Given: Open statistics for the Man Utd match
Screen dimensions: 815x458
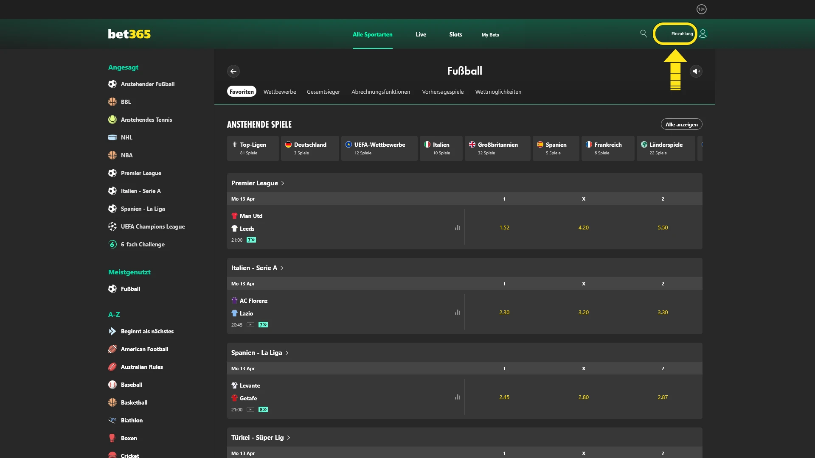Looking at the screenshot, I should (458, 228).
